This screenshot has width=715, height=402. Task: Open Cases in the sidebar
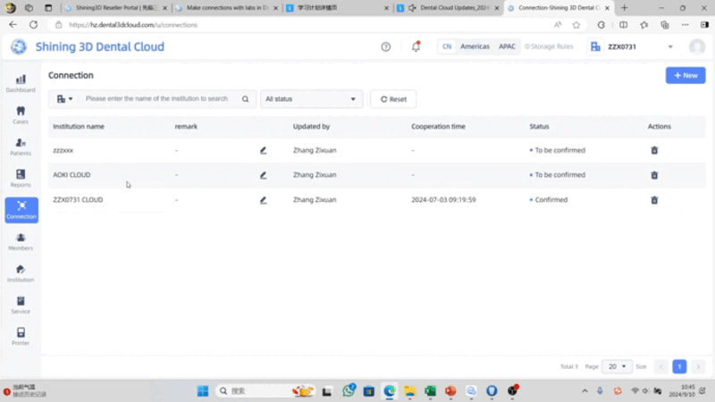(21, 115)
